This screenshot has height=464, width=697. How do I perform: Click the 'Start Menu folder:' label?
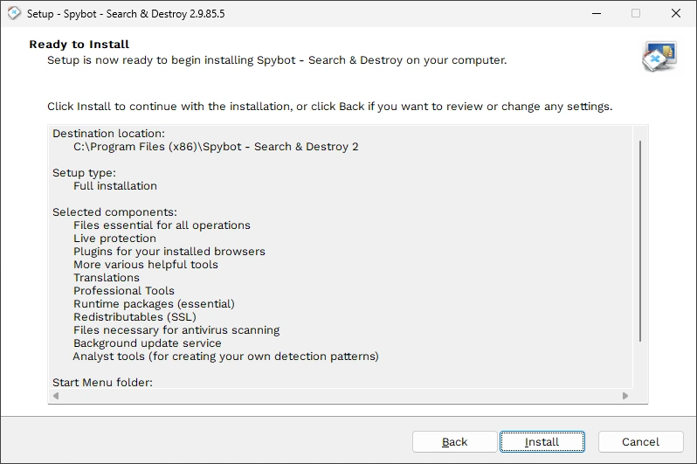[x=102, y=383]
